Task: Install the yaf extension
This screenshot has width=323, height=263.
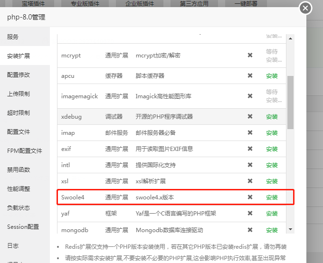Action: [272, 214]
